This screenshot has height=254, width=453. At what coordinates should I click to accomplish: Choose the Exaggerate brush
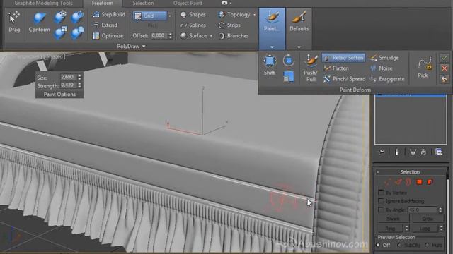tap(387, 79)
